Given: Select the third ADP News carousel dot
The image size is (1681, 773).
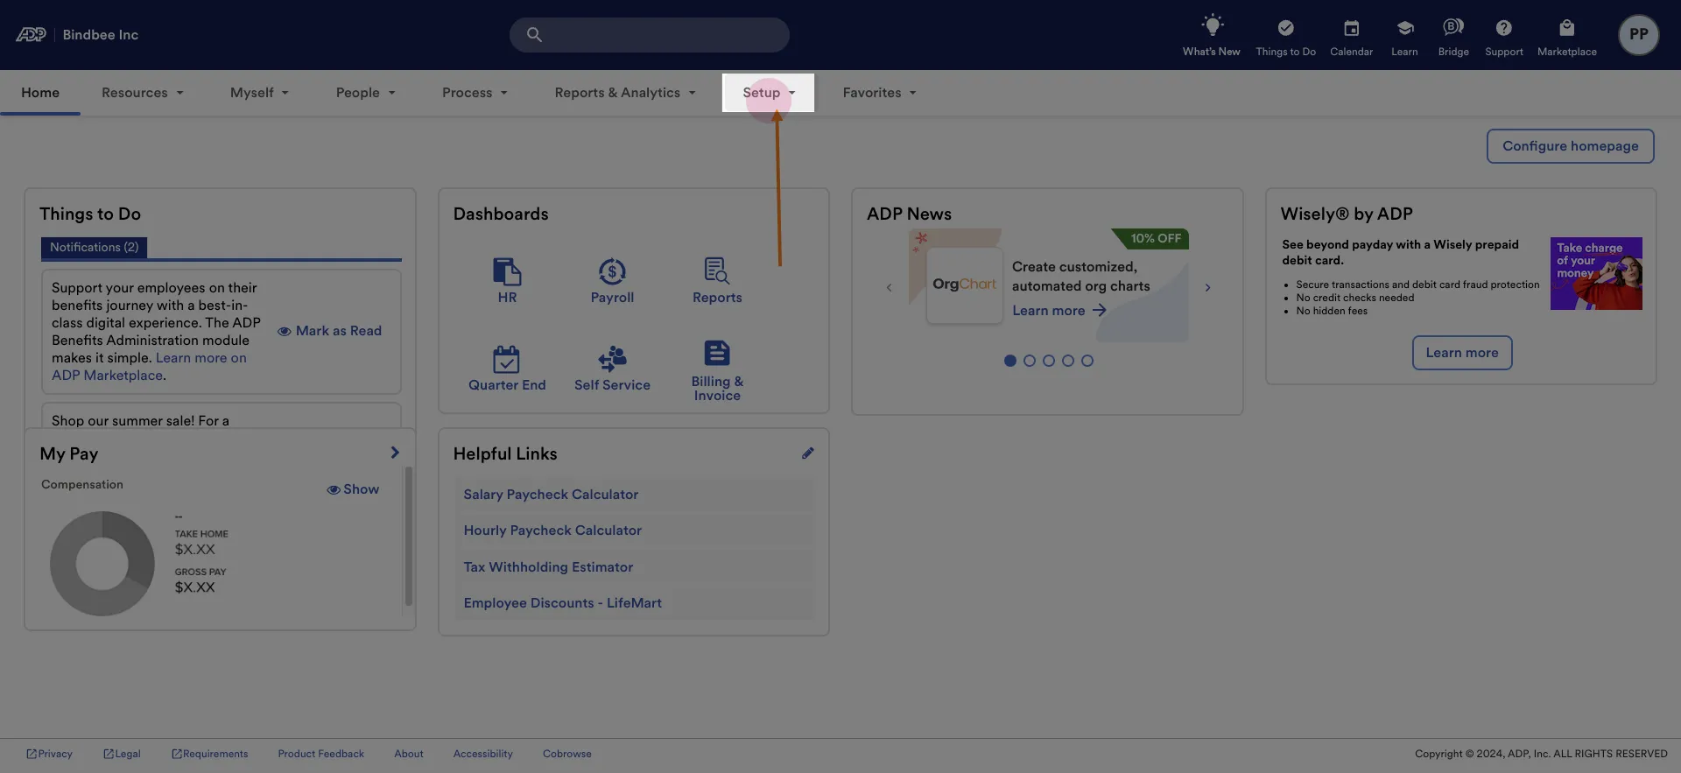Looking at the screenshot, I should click(1049, 361).
